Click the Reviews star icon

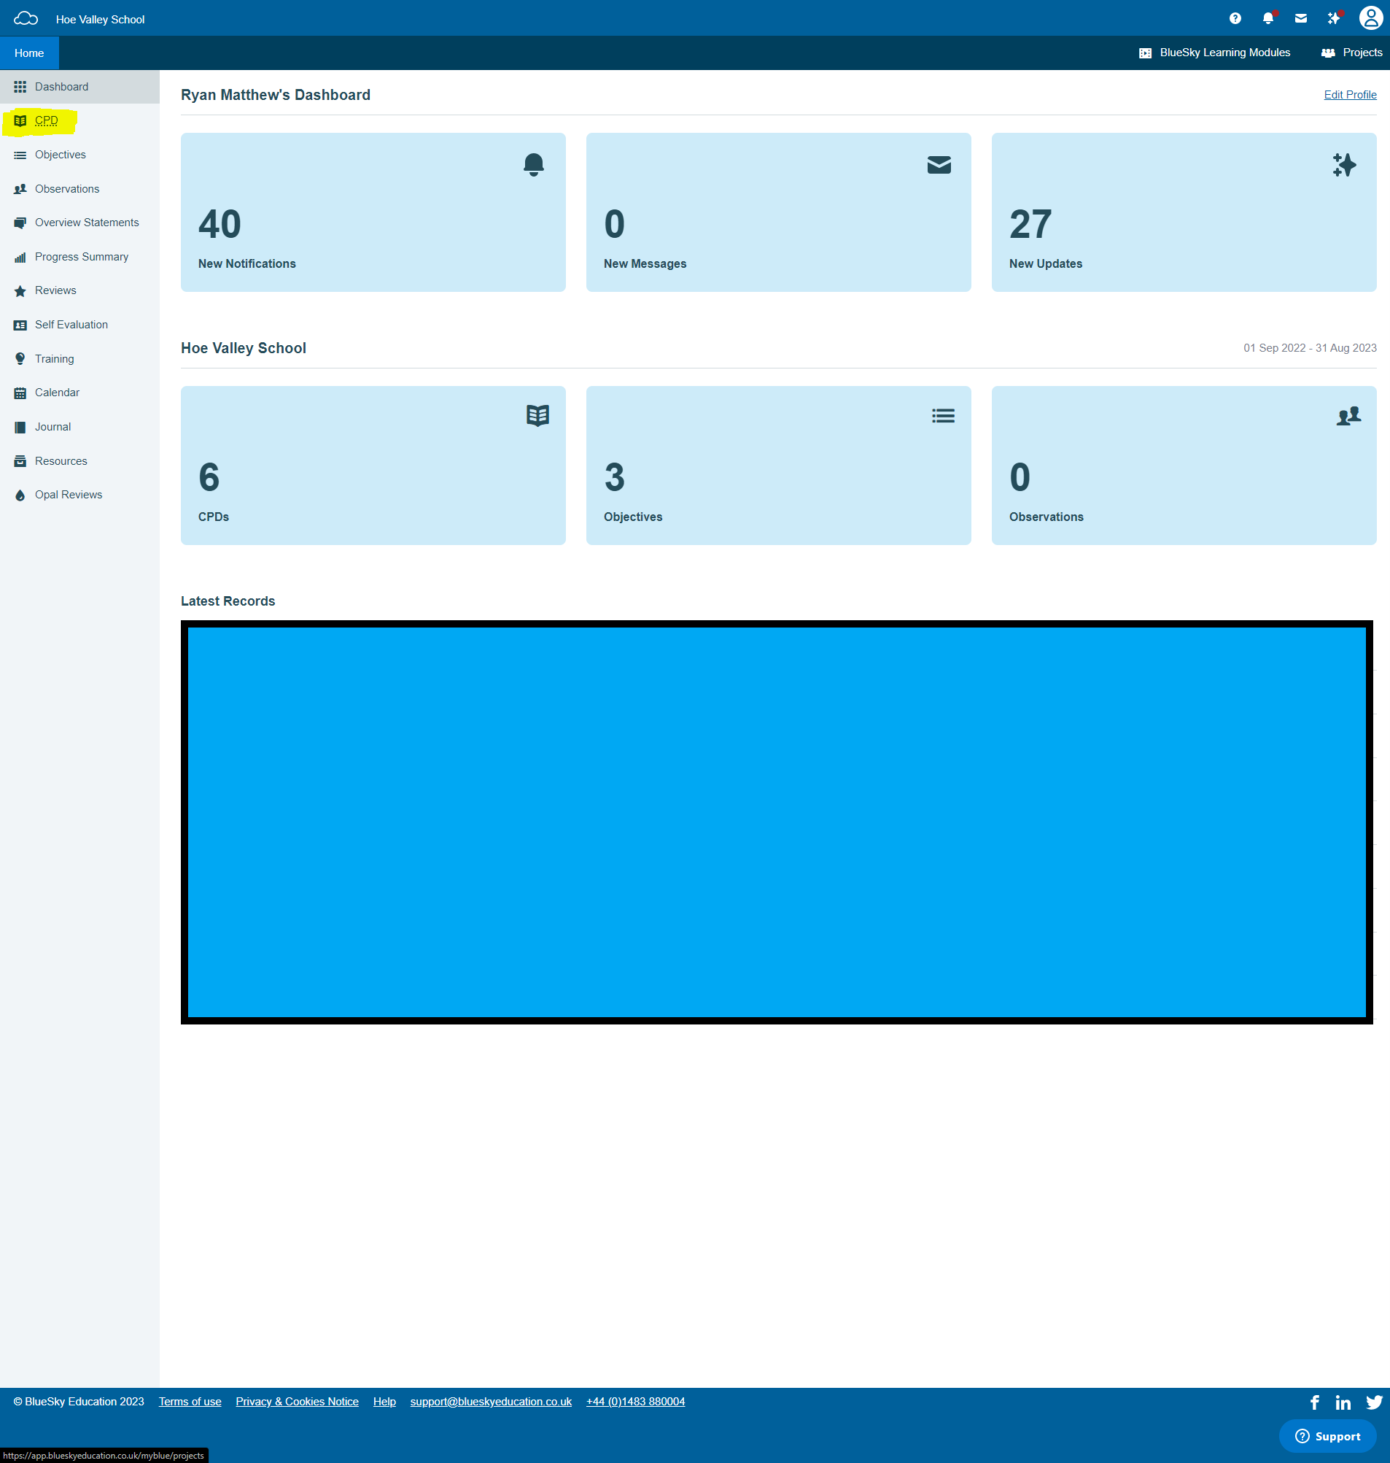pyautogui.click(x=20, y=290)
